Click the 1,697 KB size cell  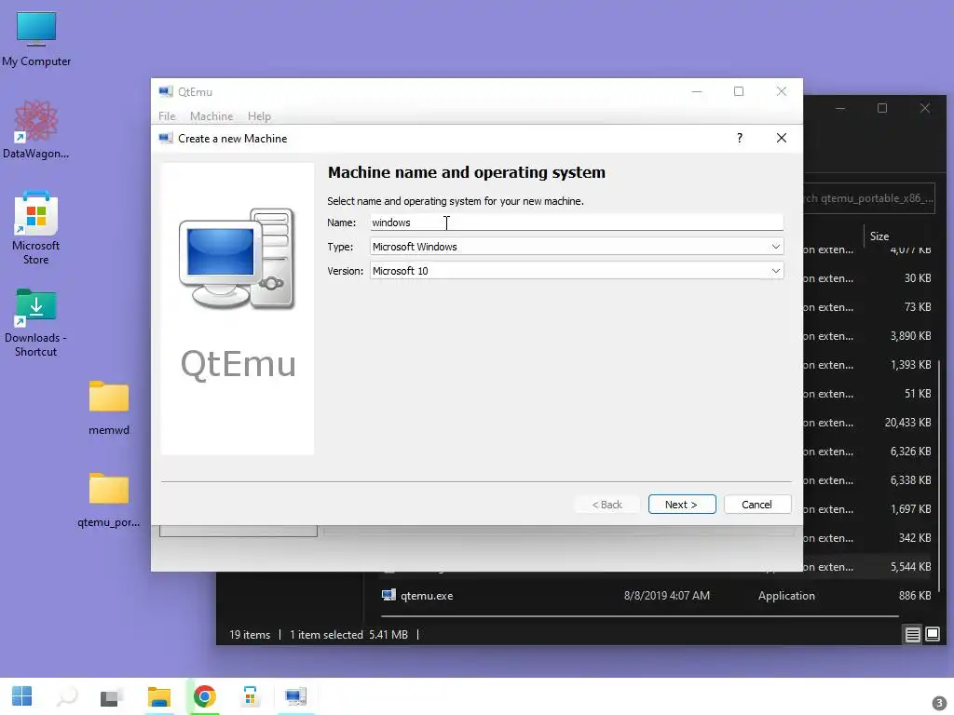pyautogui.click(x=910, y=509)
